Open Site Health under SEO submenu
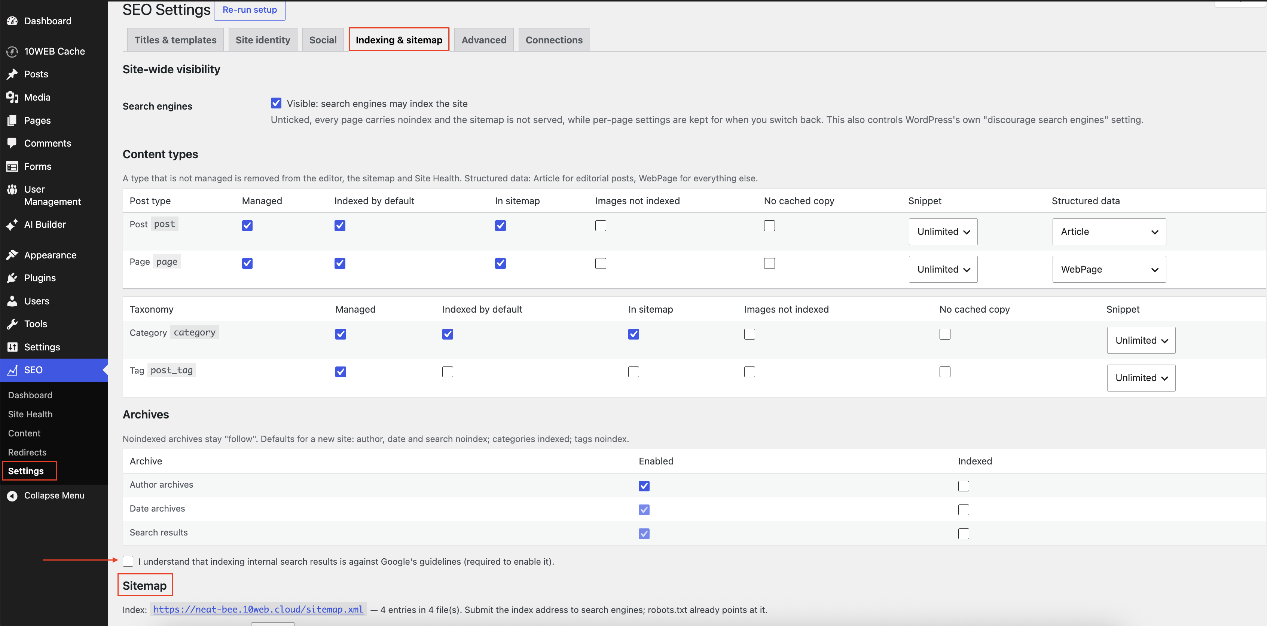The image size is (1267, 626). tap(30, 414)
